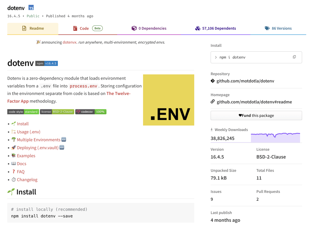Click the BSD-2-Clause license badge
Image resolution: width=314 pixels, height=226 pixels.
point(57,112)
